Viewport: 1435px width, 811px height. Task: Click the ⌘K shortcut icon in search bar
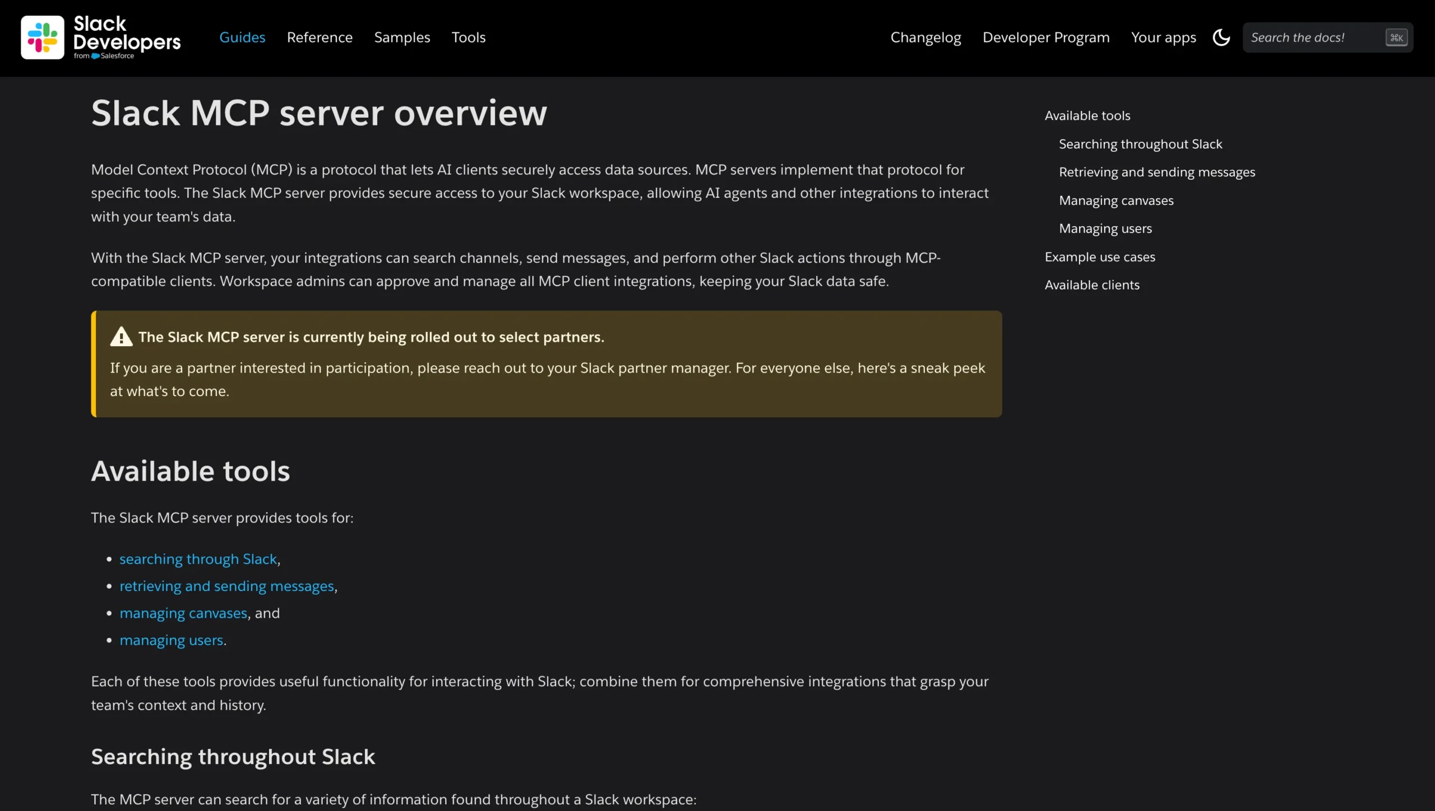pyautogui.click(x=1396, y=37)
